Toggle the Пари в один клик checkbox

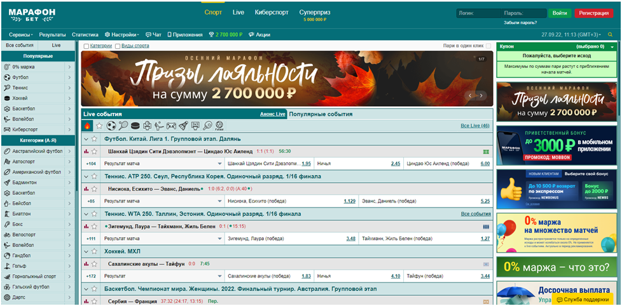tap(488, 46)
